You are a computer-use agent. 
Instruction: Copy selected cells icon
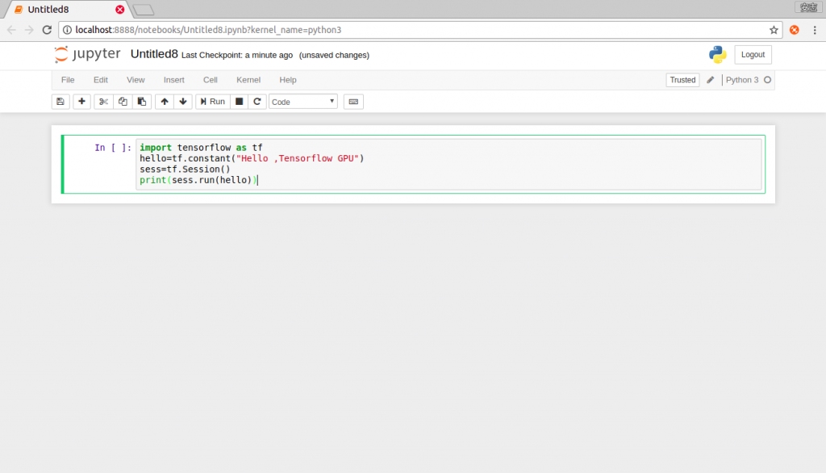123,102
